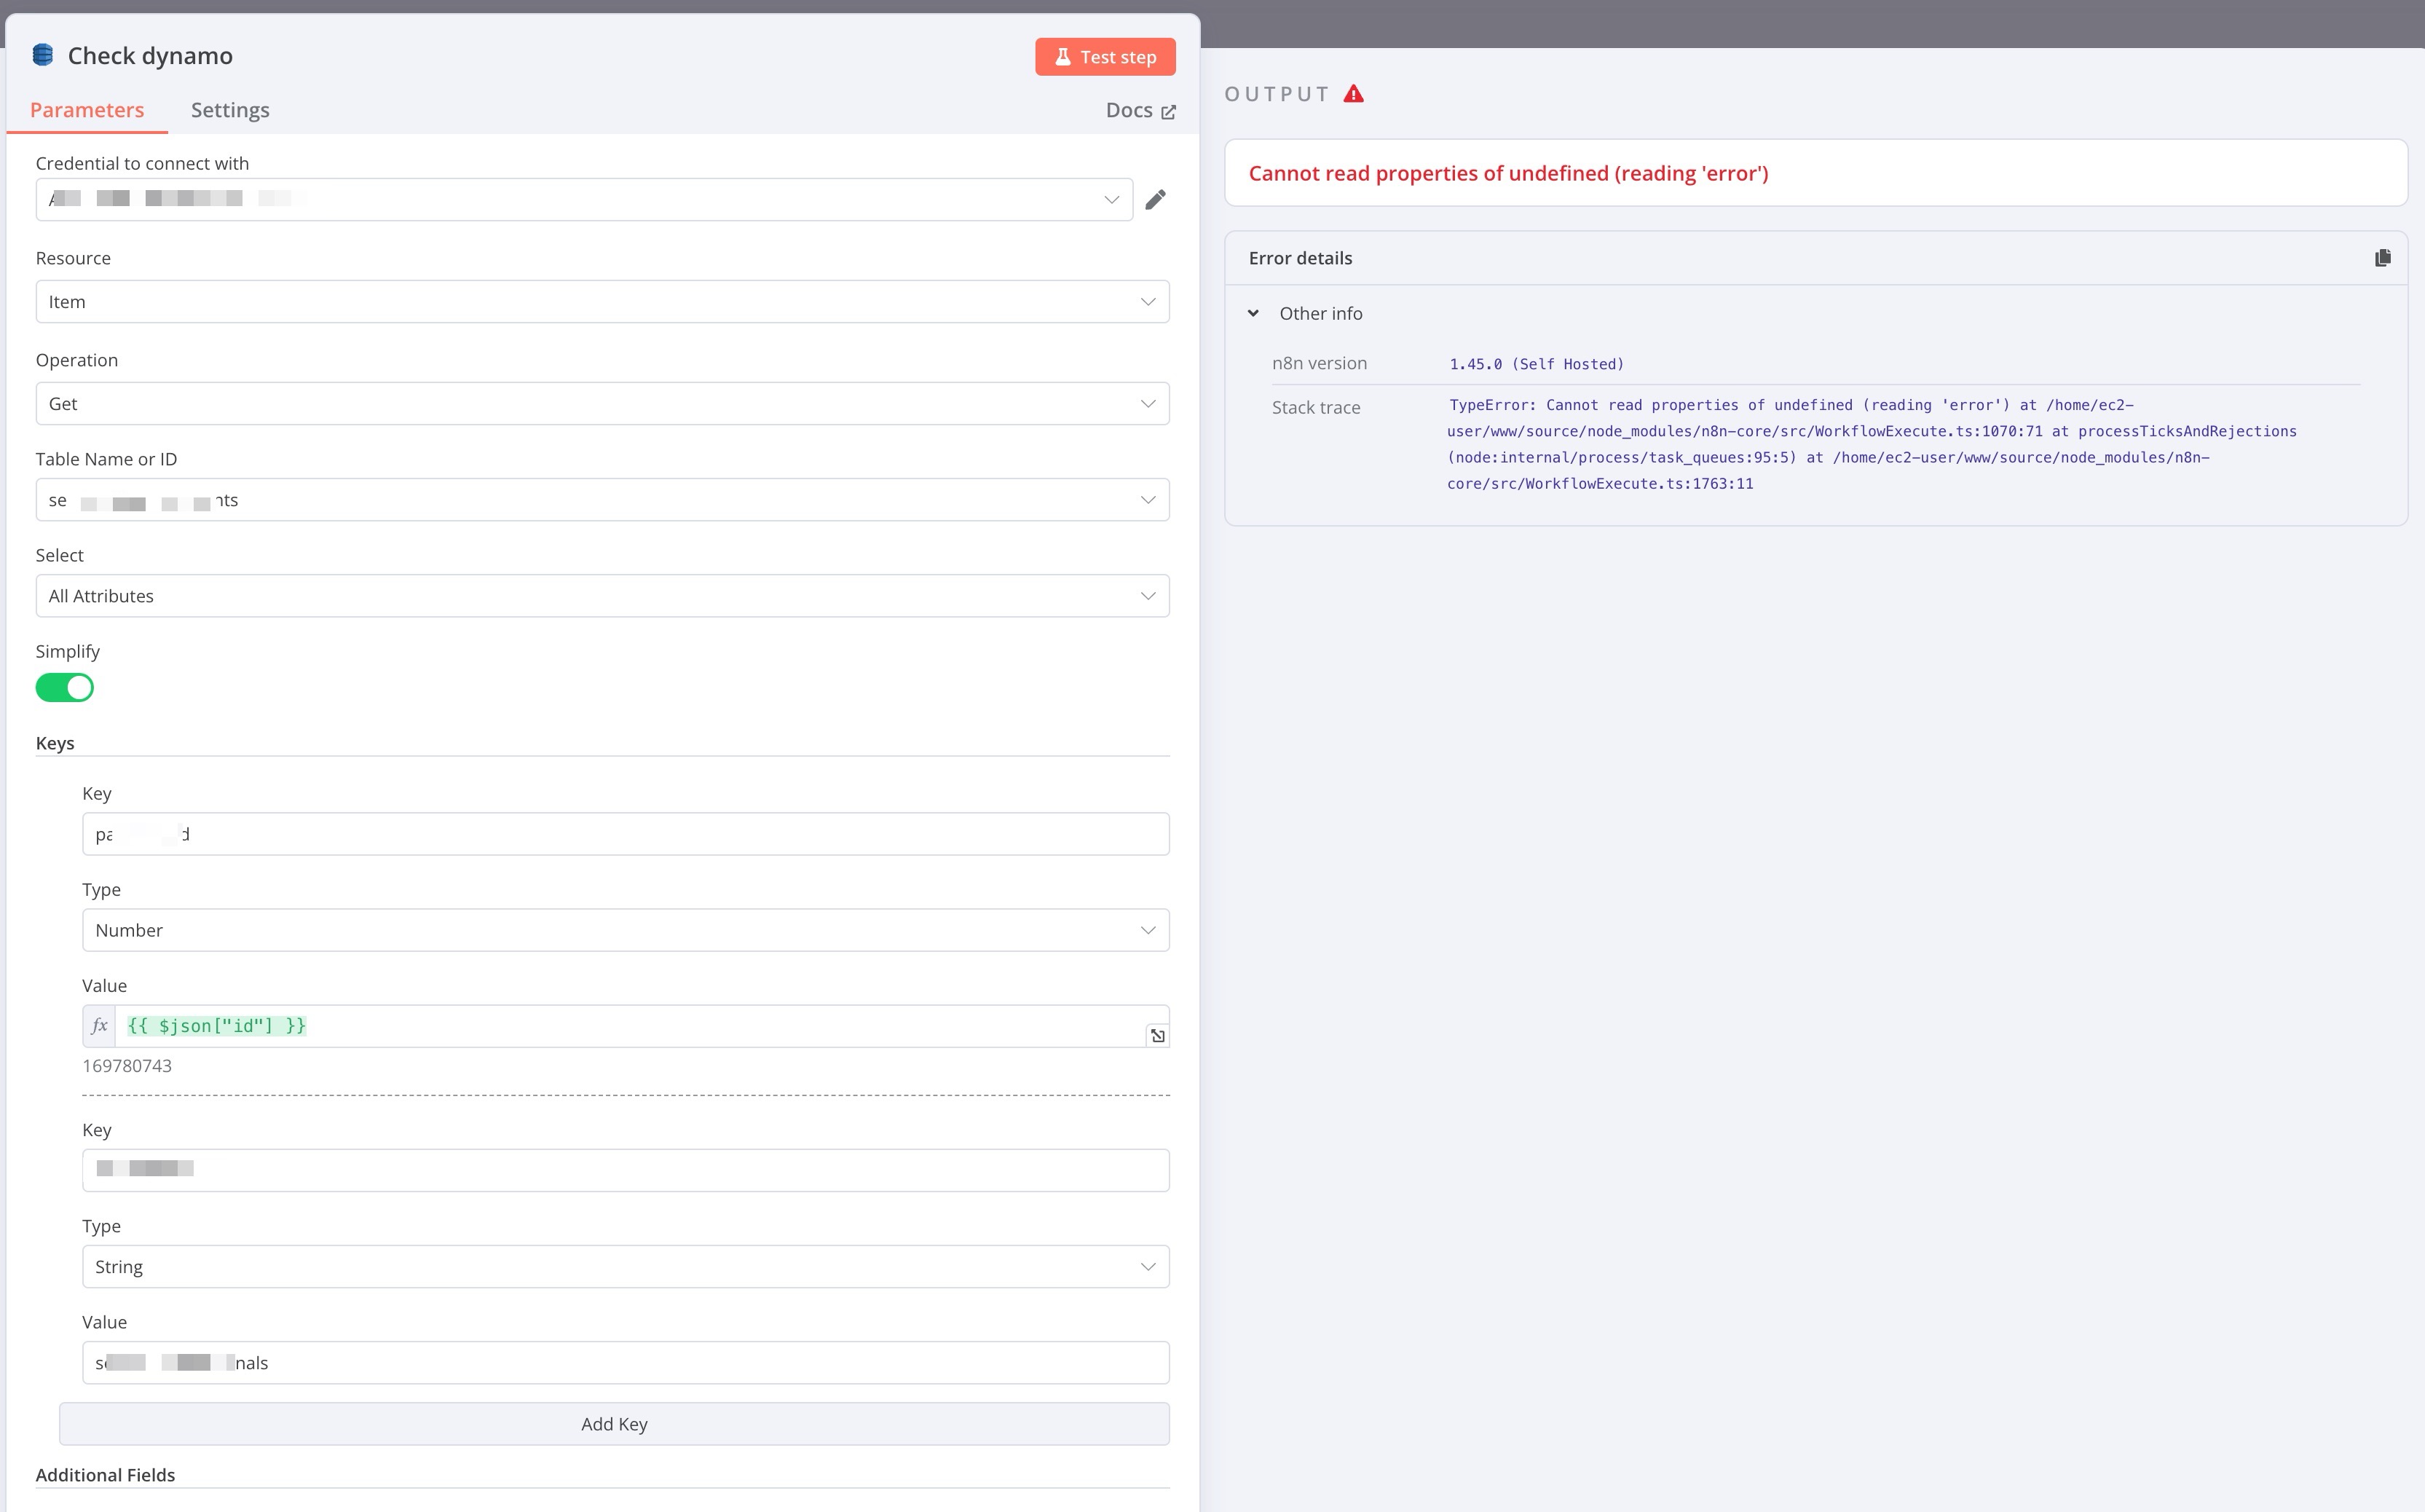This screenshot has height=1512, width=2425.
Task: Edit the credential with the pencil icon
Action: 1156,200
